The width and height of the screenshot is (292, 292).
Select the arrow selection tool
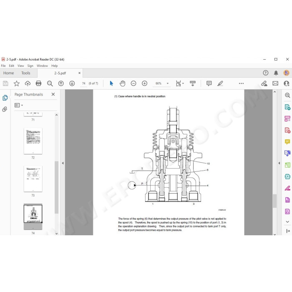pyautogui.click(x=111, y=83)
